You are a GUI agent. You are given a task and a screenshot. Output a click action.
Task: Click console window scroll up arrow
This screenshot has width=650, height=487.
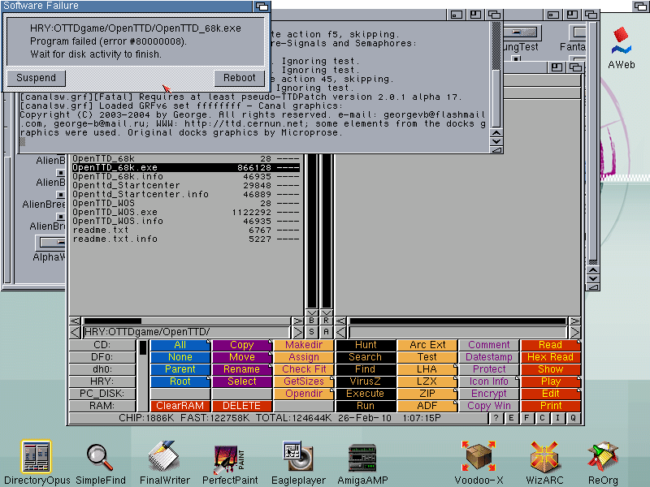tap(496, 133)
